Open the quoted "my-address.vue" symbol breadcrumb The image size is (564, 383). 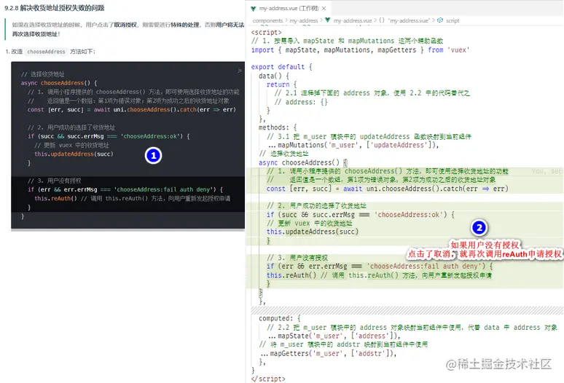(409, 20)
